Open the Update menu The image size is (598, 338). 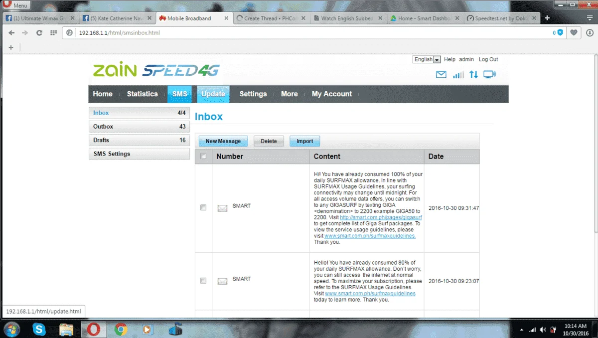(213, 94)
